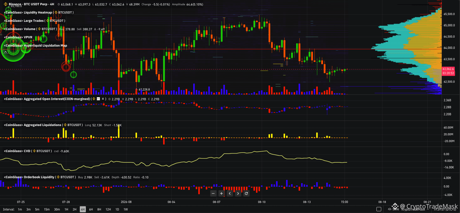Viewport: 460px width, 213px height.
Task: Open the KryptoTradeMask layout menu
Action: tap(415, 209)
